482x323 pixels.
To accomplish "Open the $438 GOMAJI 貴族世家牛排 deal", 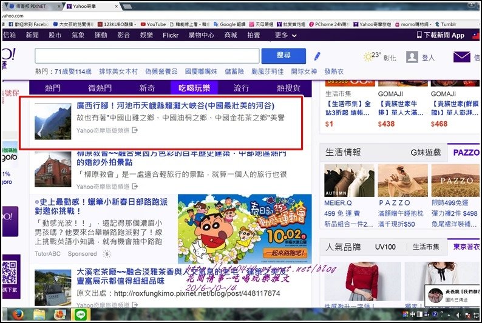I will [400, 108].
